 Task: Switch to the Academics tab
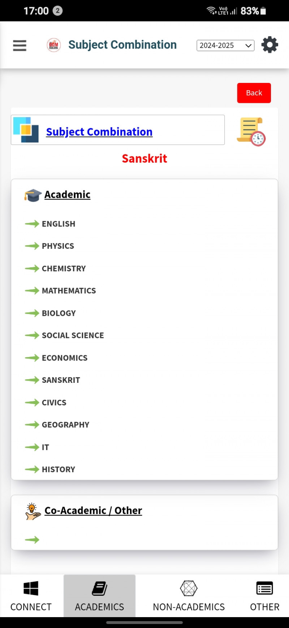[x=99, y=596]
